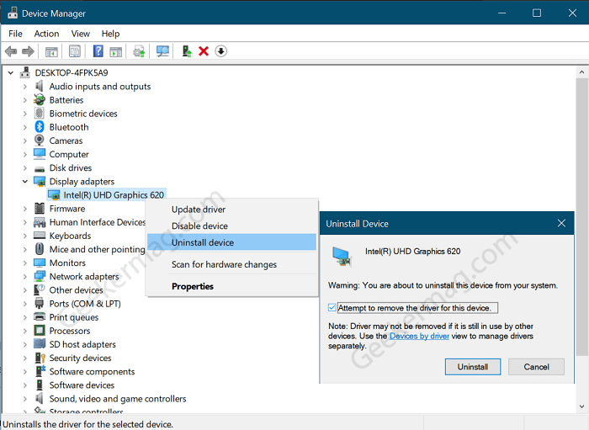Expand the Computer node

(x=24, y=154)
